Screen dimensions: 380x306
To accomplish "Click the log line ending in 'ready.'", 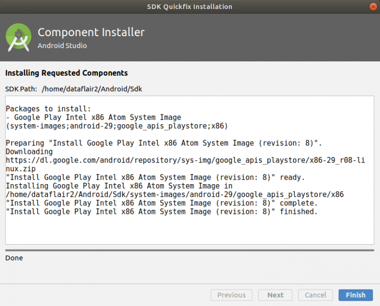I will tap(155, 177).
